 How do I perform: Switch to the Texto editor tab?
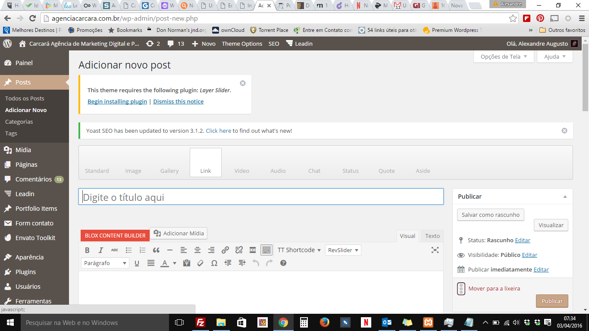click(432, 236)
